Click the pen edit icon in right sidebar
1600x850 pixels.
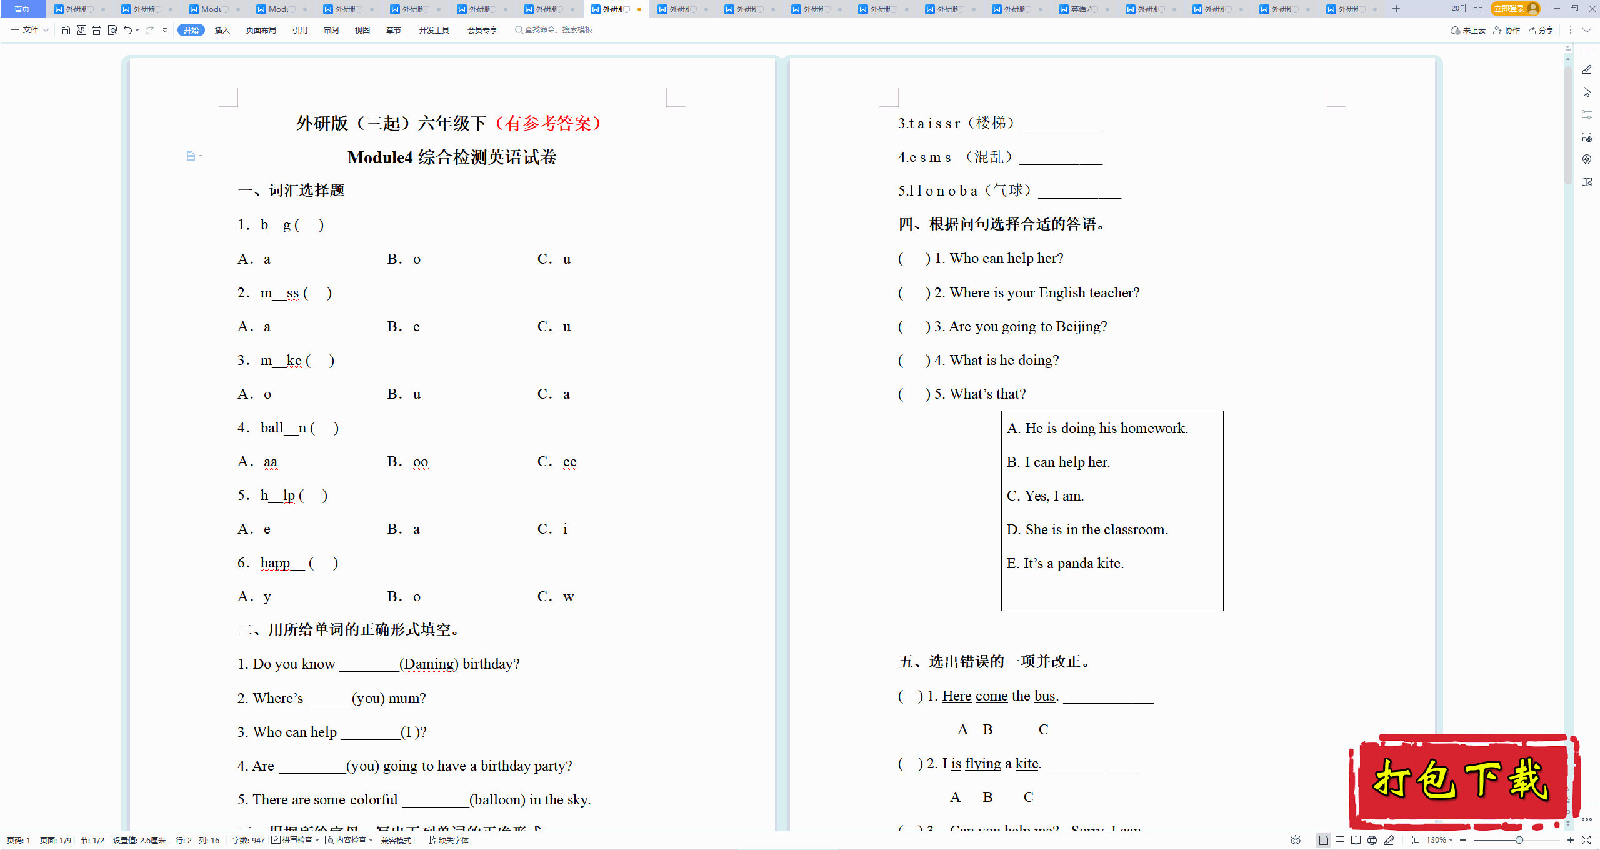(x=1586, y=69)
